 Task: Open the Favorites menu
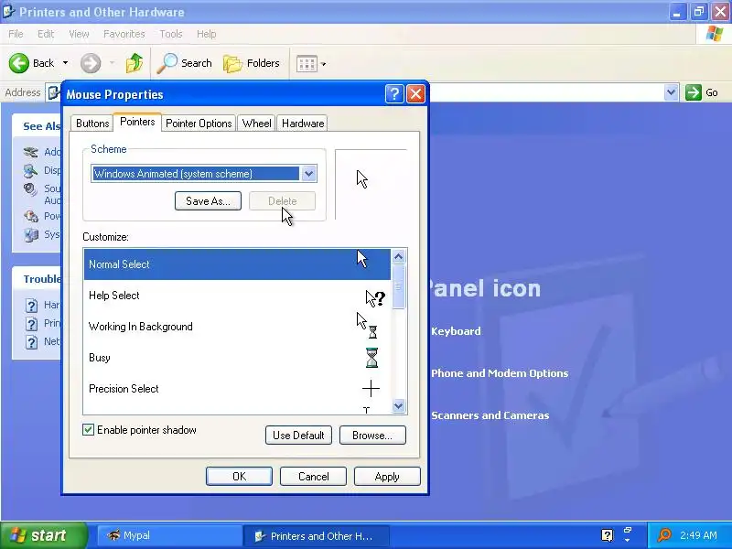tap(124, 34)
